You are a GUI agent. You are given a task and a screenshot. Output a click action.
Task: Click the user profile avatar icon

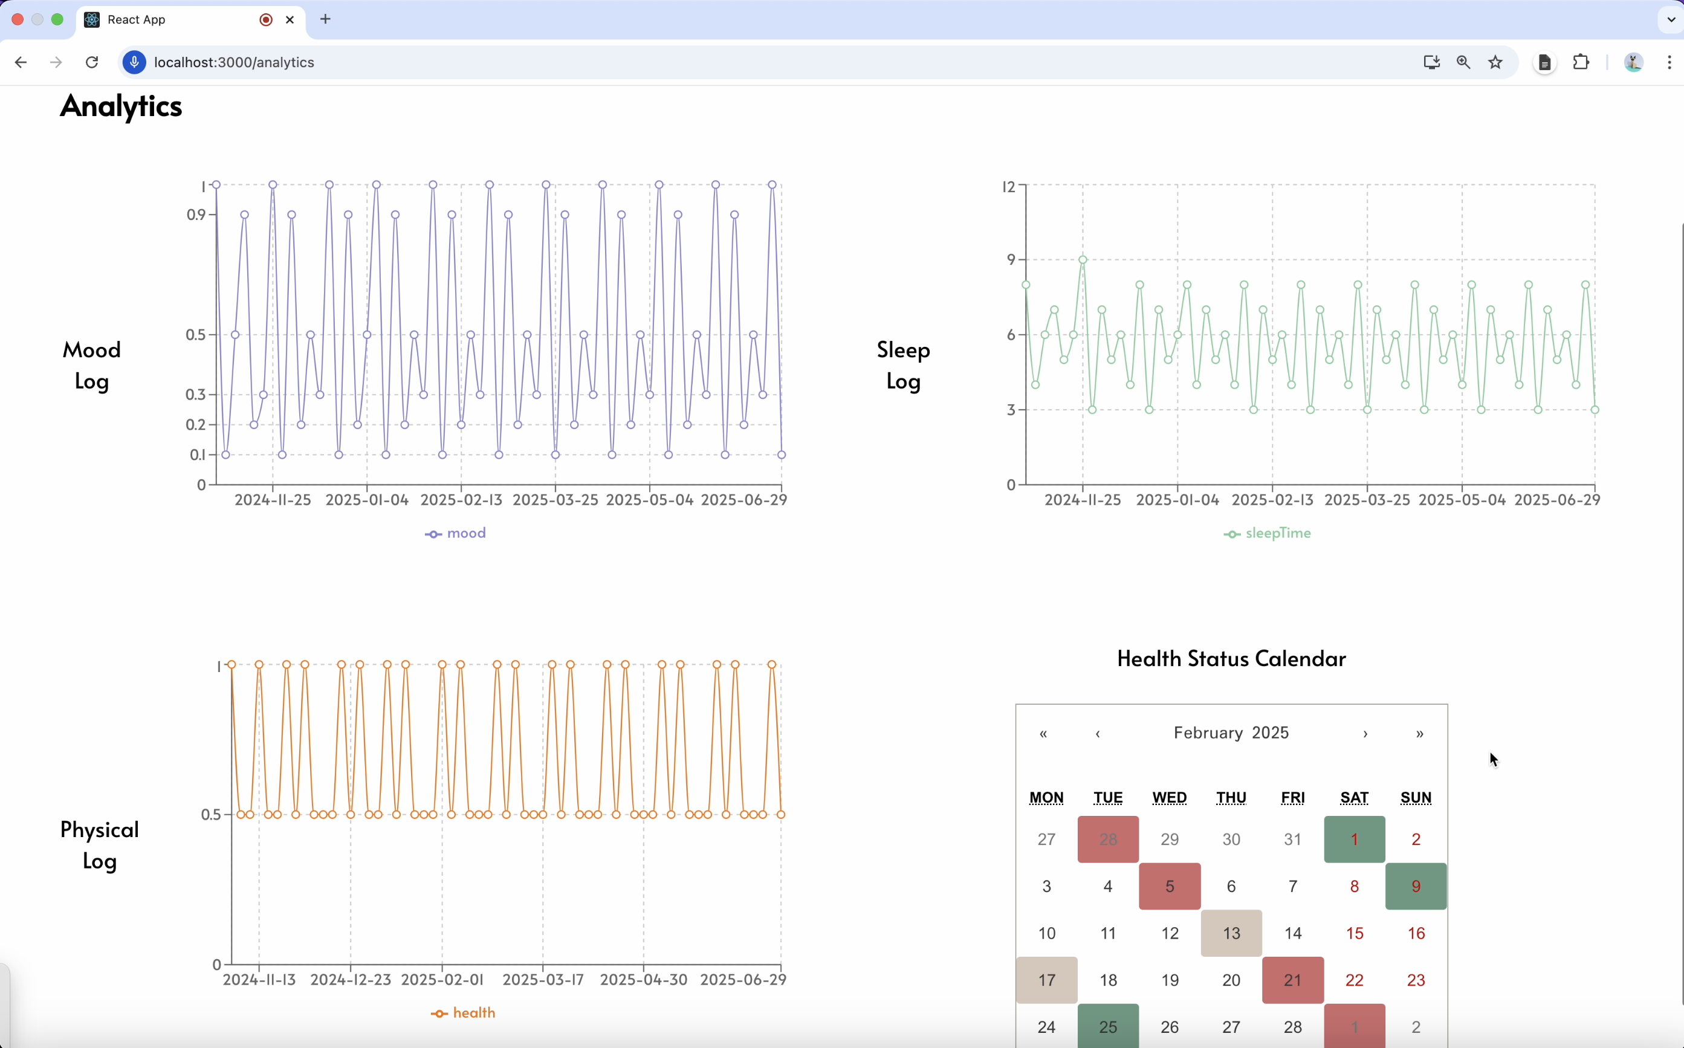coord(1633,62)
